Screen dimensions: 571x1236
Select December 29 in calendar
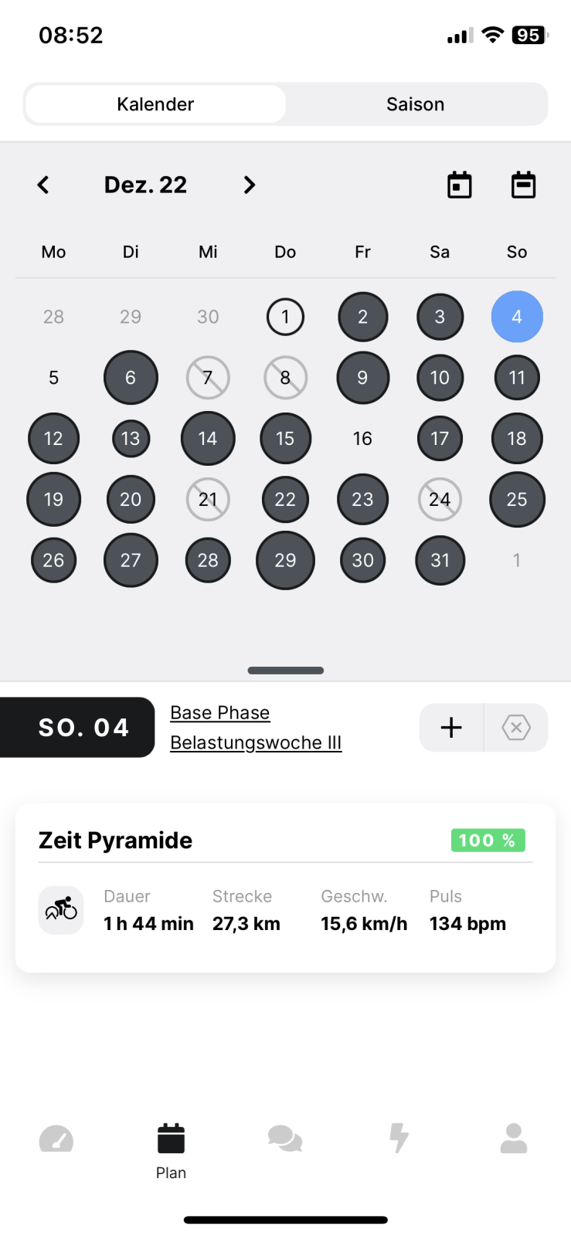[285, 560]
